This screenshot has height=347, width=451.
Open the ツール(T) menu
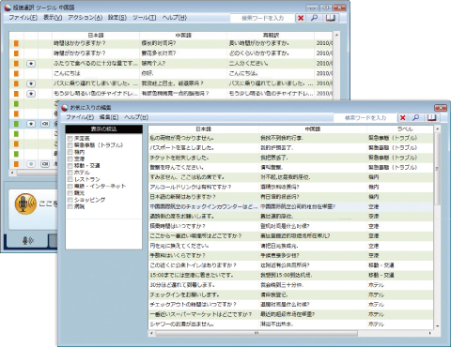click(145, 18)
